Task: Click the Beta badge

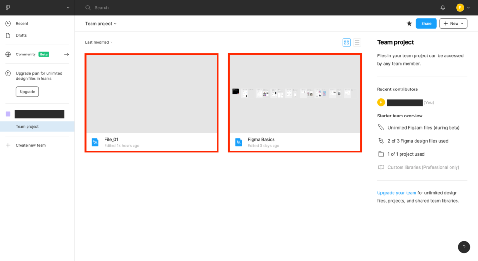Action: pyautogui.click(x=44, y=55)
